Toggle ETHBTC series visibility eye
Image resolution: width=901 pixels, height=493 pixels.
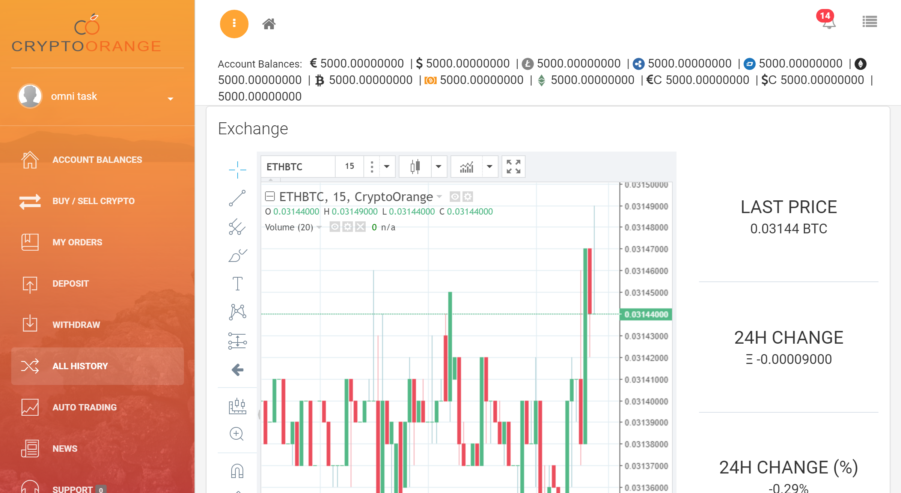click(455, 197)
